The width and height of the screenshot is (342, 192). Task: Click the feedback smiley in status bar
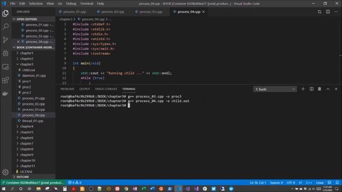[329, 182]
